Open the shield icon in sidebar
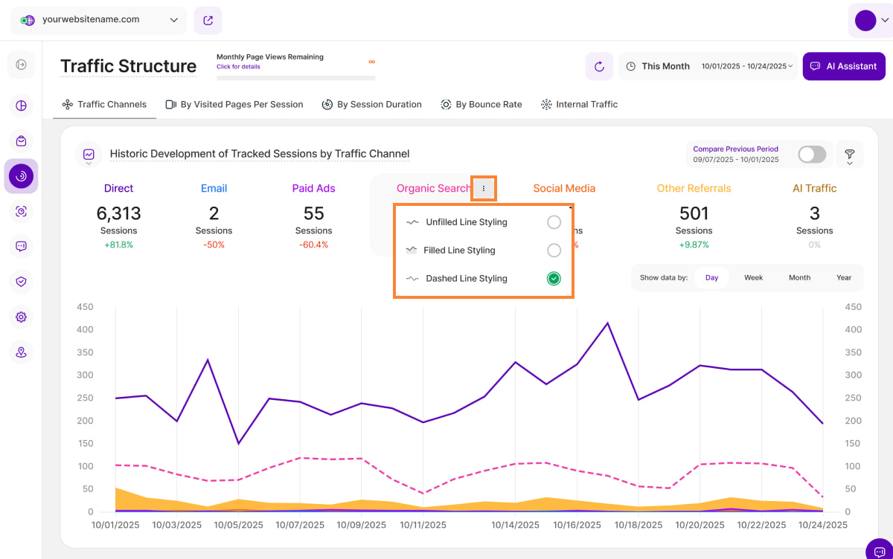 click(x=21, y=282)
